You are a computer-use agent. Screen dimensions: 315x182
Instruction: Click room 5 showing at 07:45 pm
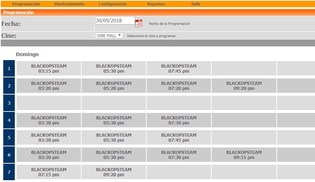point(179,137)
